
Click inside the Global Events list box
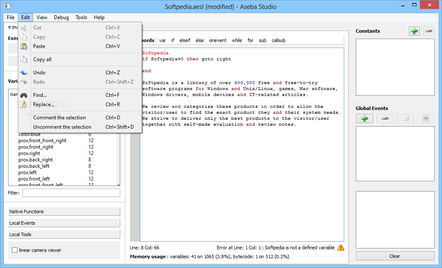395,154
